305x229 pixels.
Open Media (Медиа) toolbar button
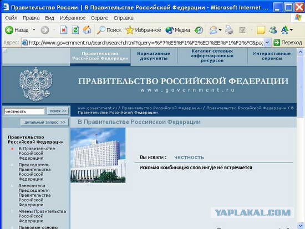[x=177, y=30]
